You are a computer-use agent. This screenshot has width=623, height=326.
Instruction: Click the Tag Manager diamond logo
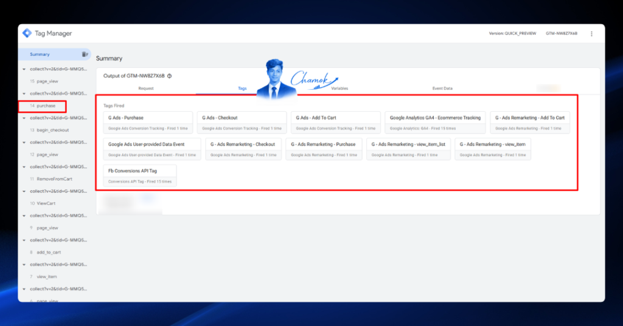(27, 33)
